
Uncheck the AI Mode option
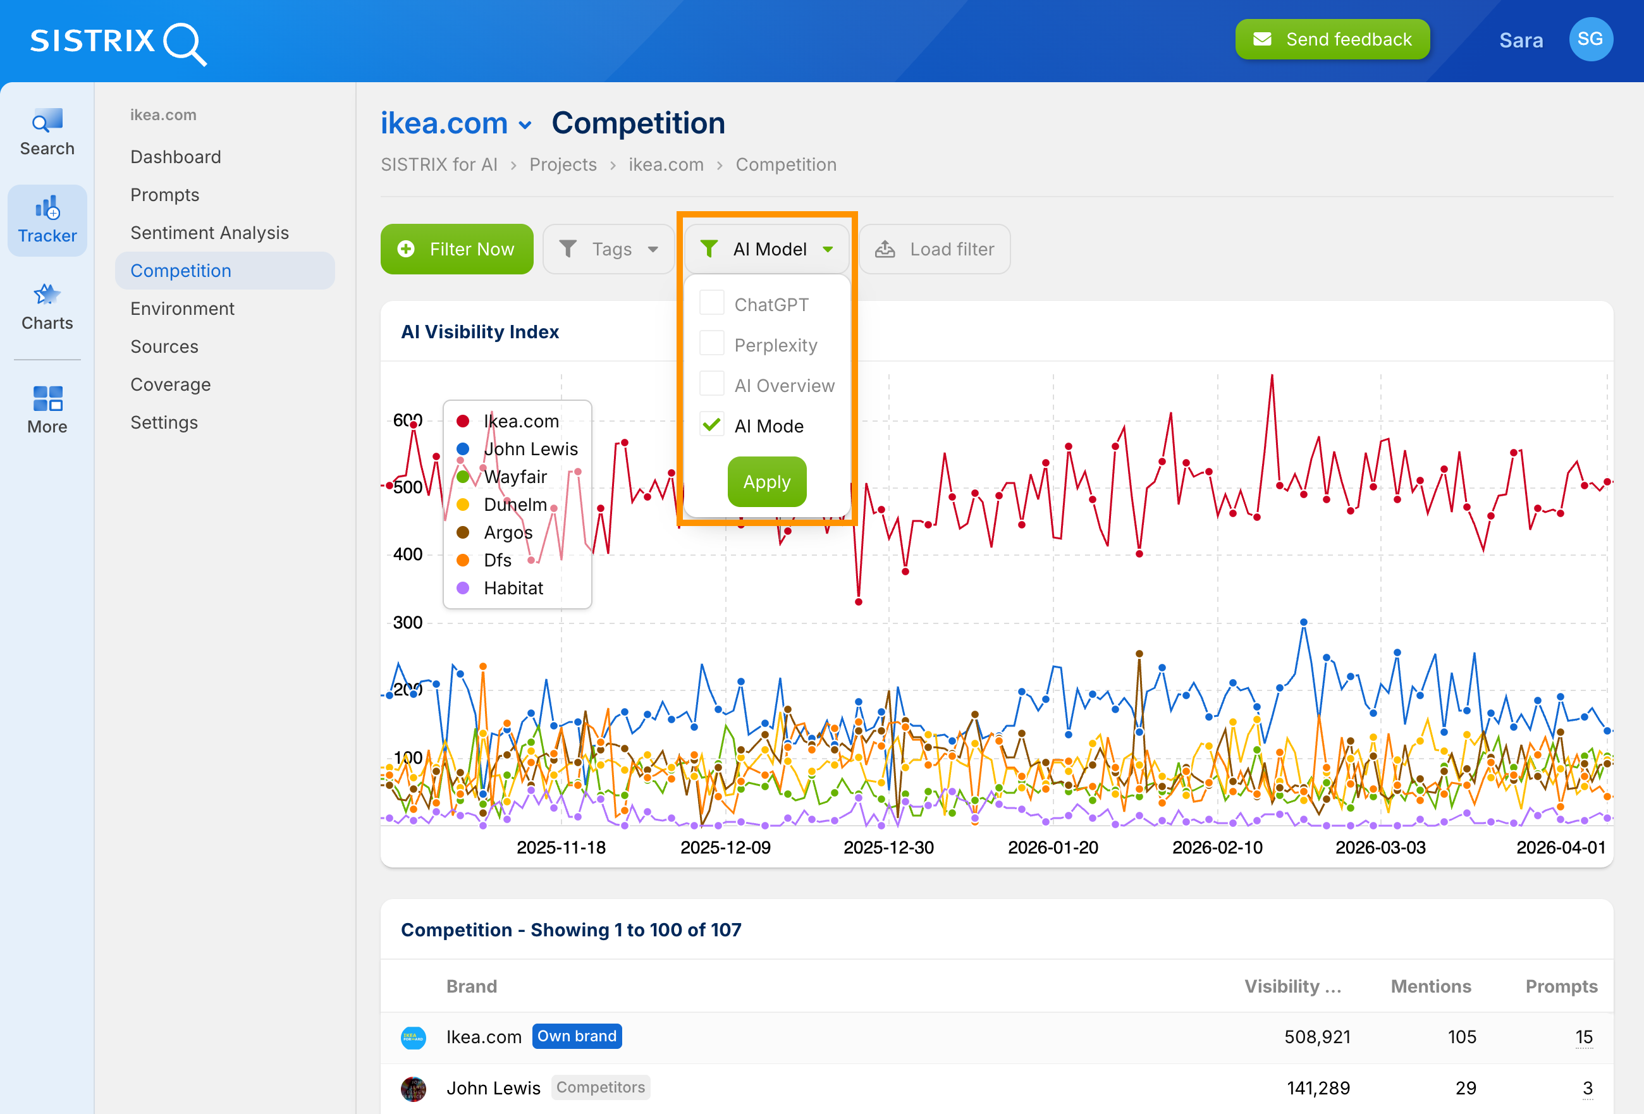point(711,424)
